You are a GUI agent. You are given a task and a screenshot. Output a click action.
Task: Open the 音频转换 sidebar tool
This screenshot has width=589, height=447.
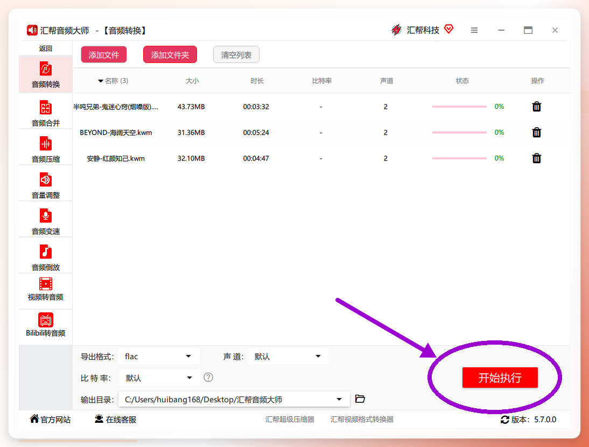click(45, 74)
